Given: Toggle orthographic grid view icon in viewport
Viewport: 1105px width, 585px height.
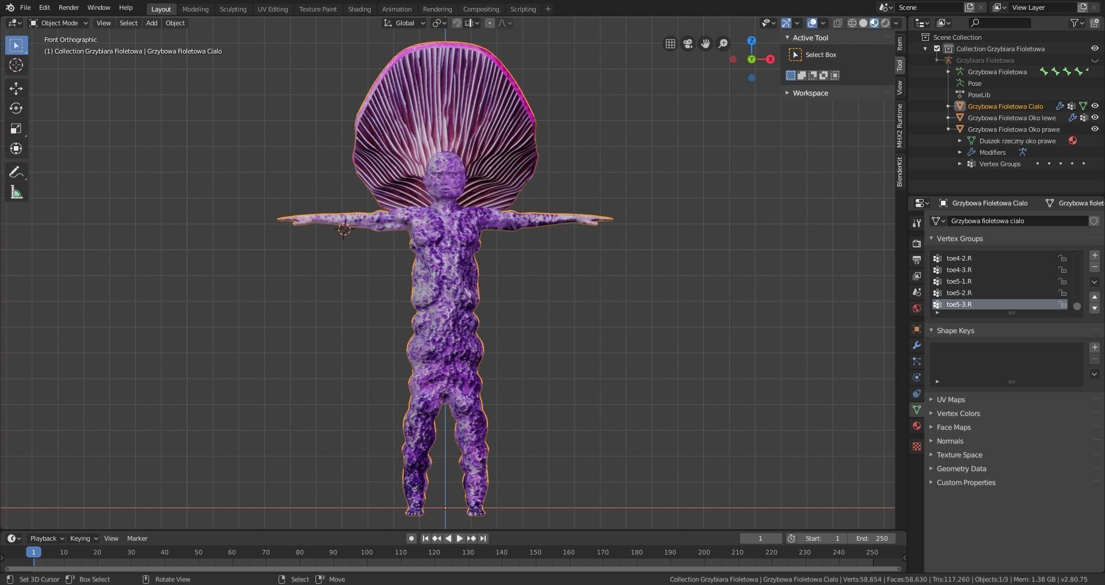Looking at the screenshot, I should click(670, 44).
